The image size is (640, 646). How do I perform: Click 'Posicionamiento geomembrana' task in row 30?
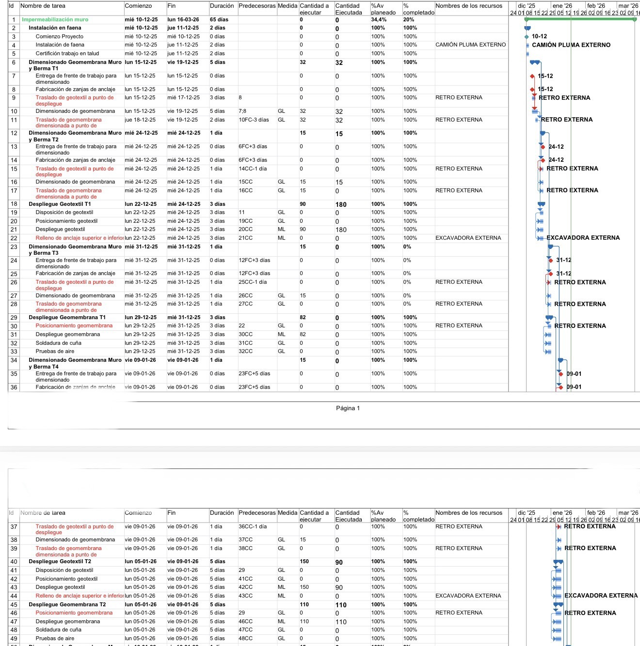(74, 326)
